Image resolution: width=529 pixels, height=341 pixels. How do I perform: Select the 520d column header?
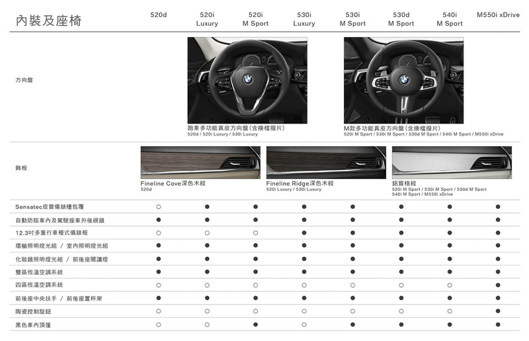[159, 15]
